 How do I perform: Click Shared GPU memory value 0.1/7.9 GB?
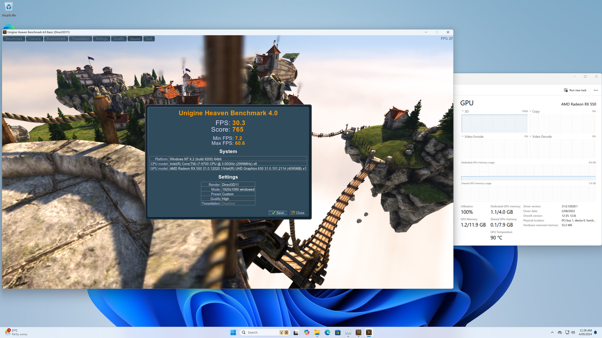(502, 225)
